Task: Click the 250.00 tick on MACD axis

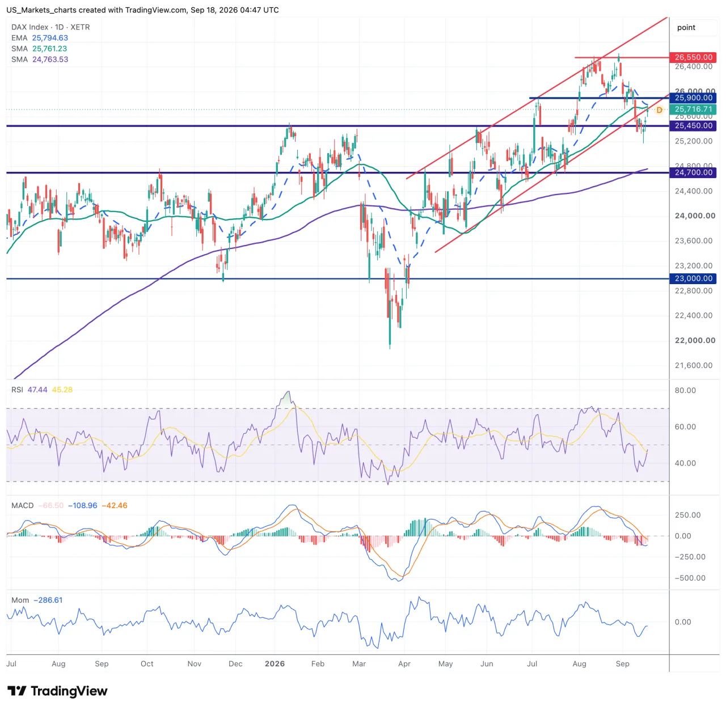Action: pyautogui.click(x=687, y=515)
